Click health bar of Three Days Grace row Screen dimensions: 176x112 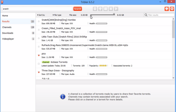click(102, 74)
